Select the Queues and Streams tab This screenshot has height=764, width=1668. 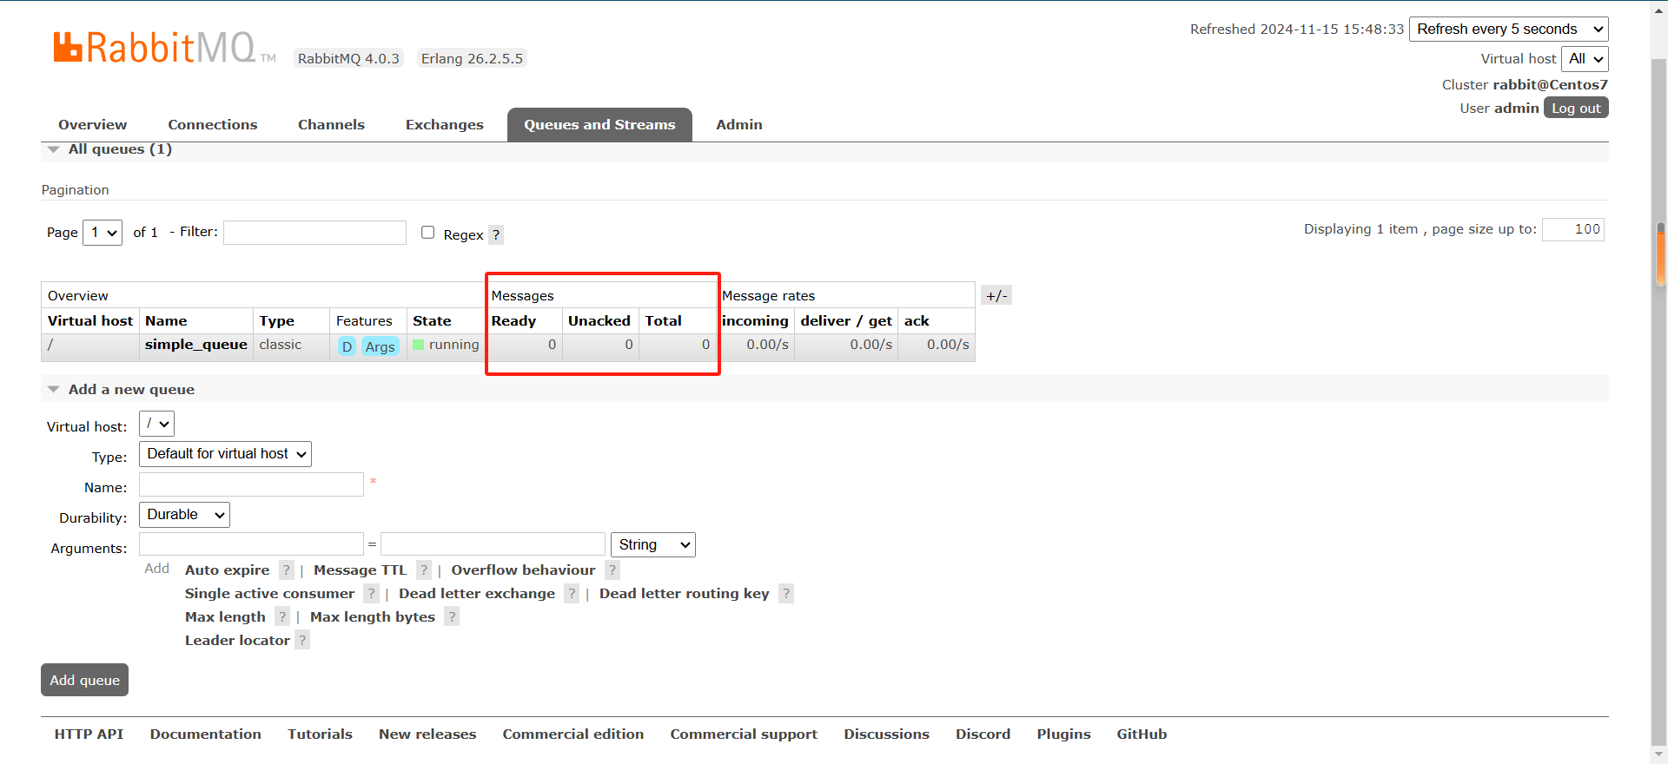click(599, 124)
